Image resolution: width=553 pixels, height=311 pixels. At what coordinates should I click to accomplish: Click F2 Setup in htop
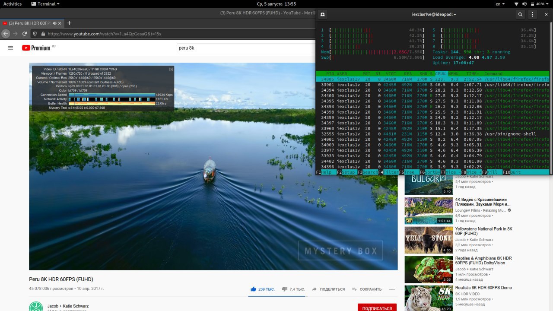(x=347, y=172)
